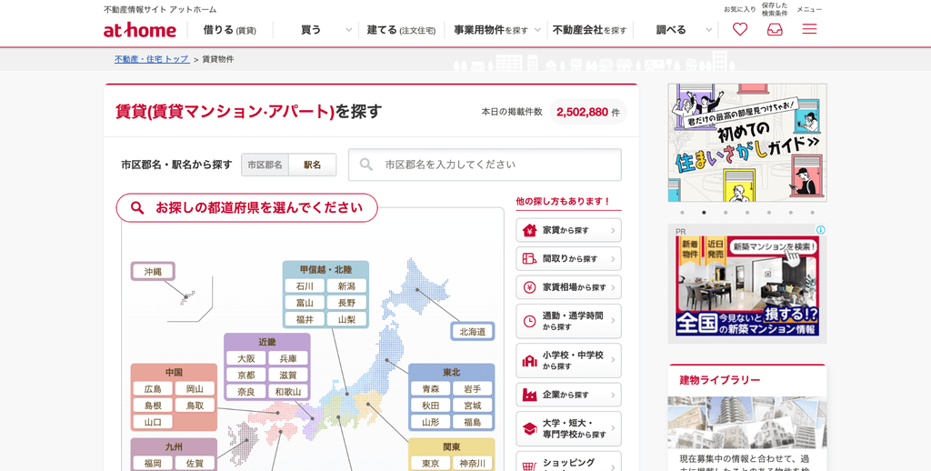Select 兵庫 prefecture button
This screenshot has height=471, width=931.
coord(288,359)
